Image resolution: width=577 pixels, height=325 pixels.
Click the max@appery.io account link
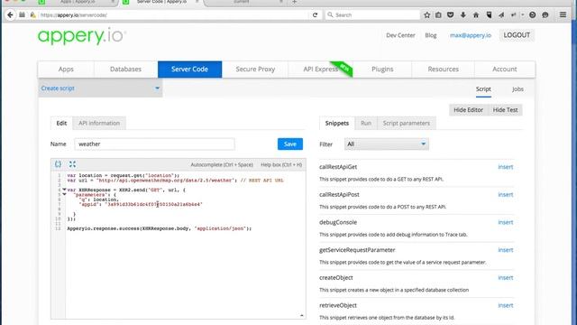click(471, 35)
